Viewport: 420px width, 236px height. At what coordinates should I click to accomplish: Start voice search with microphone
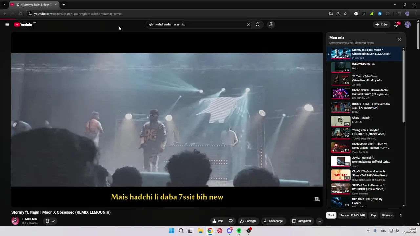coord(271,24)
